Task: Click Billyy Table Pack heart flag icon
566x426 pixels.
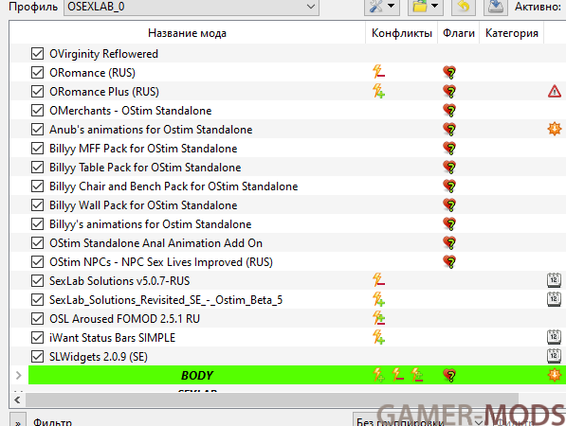Action: click(449, 168)
